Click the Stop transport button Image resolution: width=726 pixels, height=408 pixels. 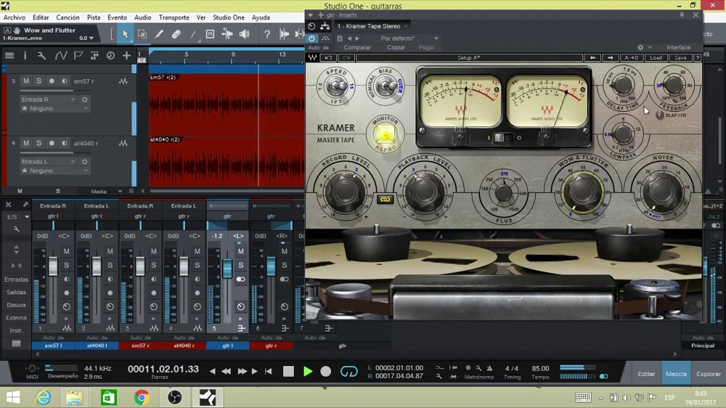pos(288,372)
